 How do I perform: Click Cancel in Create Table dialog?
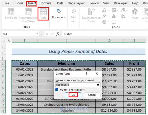click(x=92, y=95)
